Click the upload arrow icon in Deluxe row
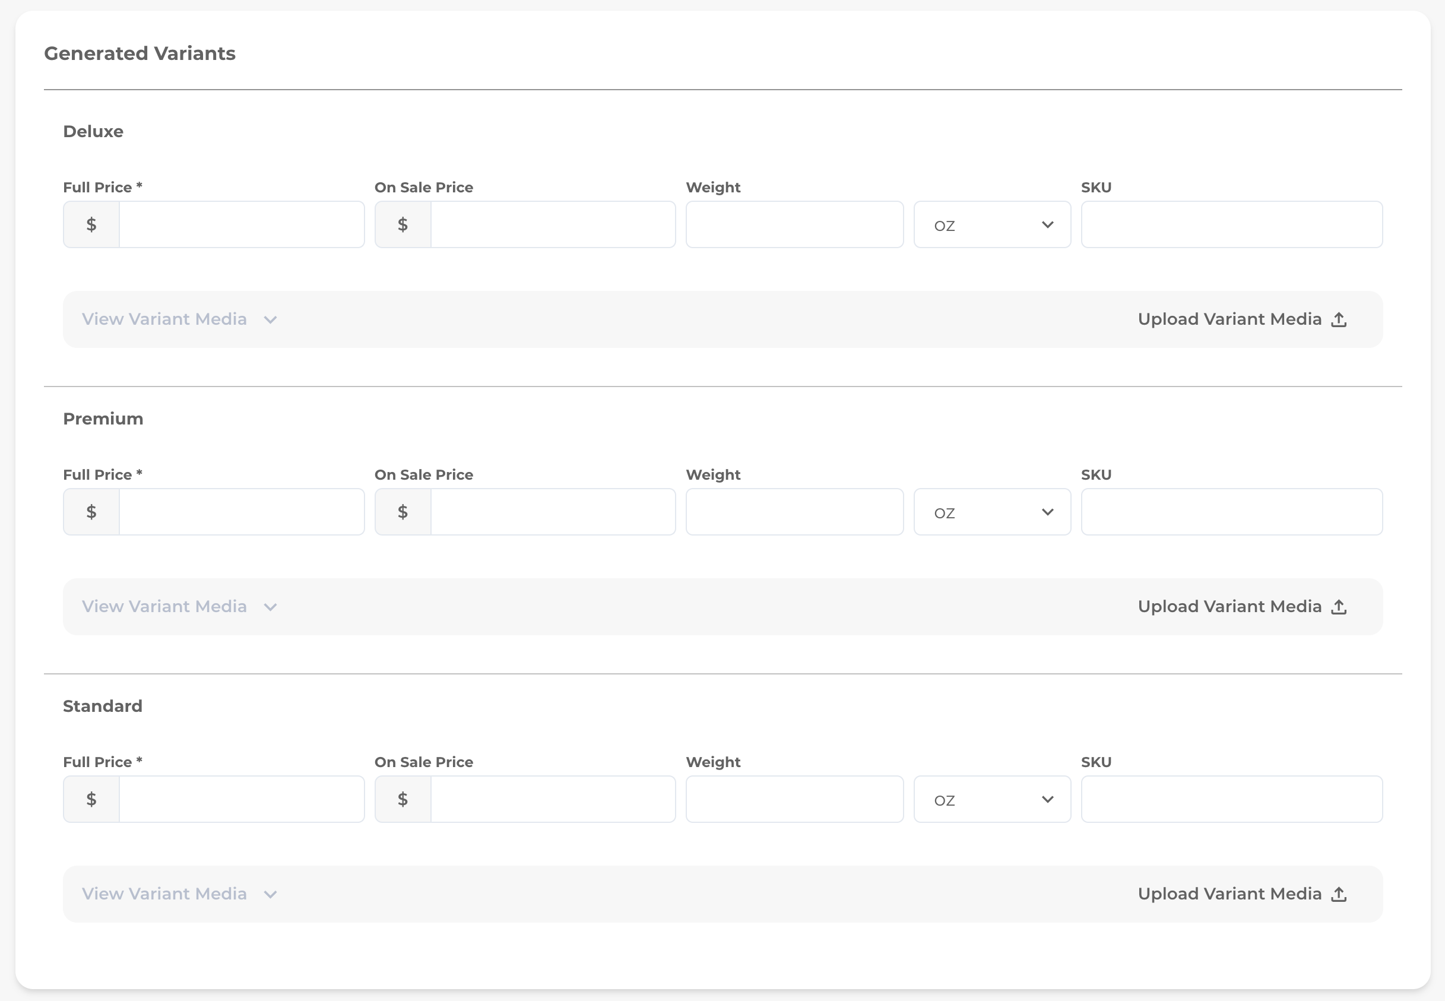Image resolution: width=1445 pixels, height=1001 pixels. (1339, 320)
